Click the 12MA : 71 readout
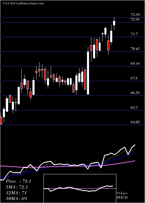 coord(16,193)
